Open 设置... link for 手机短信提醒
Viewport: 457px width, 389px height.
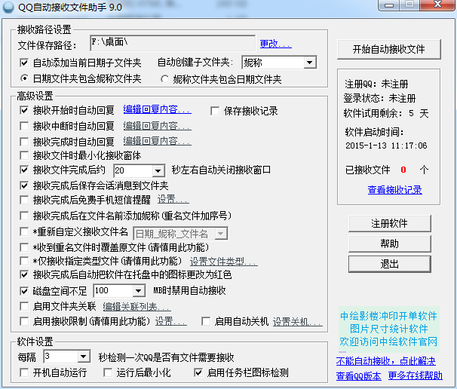173,200
